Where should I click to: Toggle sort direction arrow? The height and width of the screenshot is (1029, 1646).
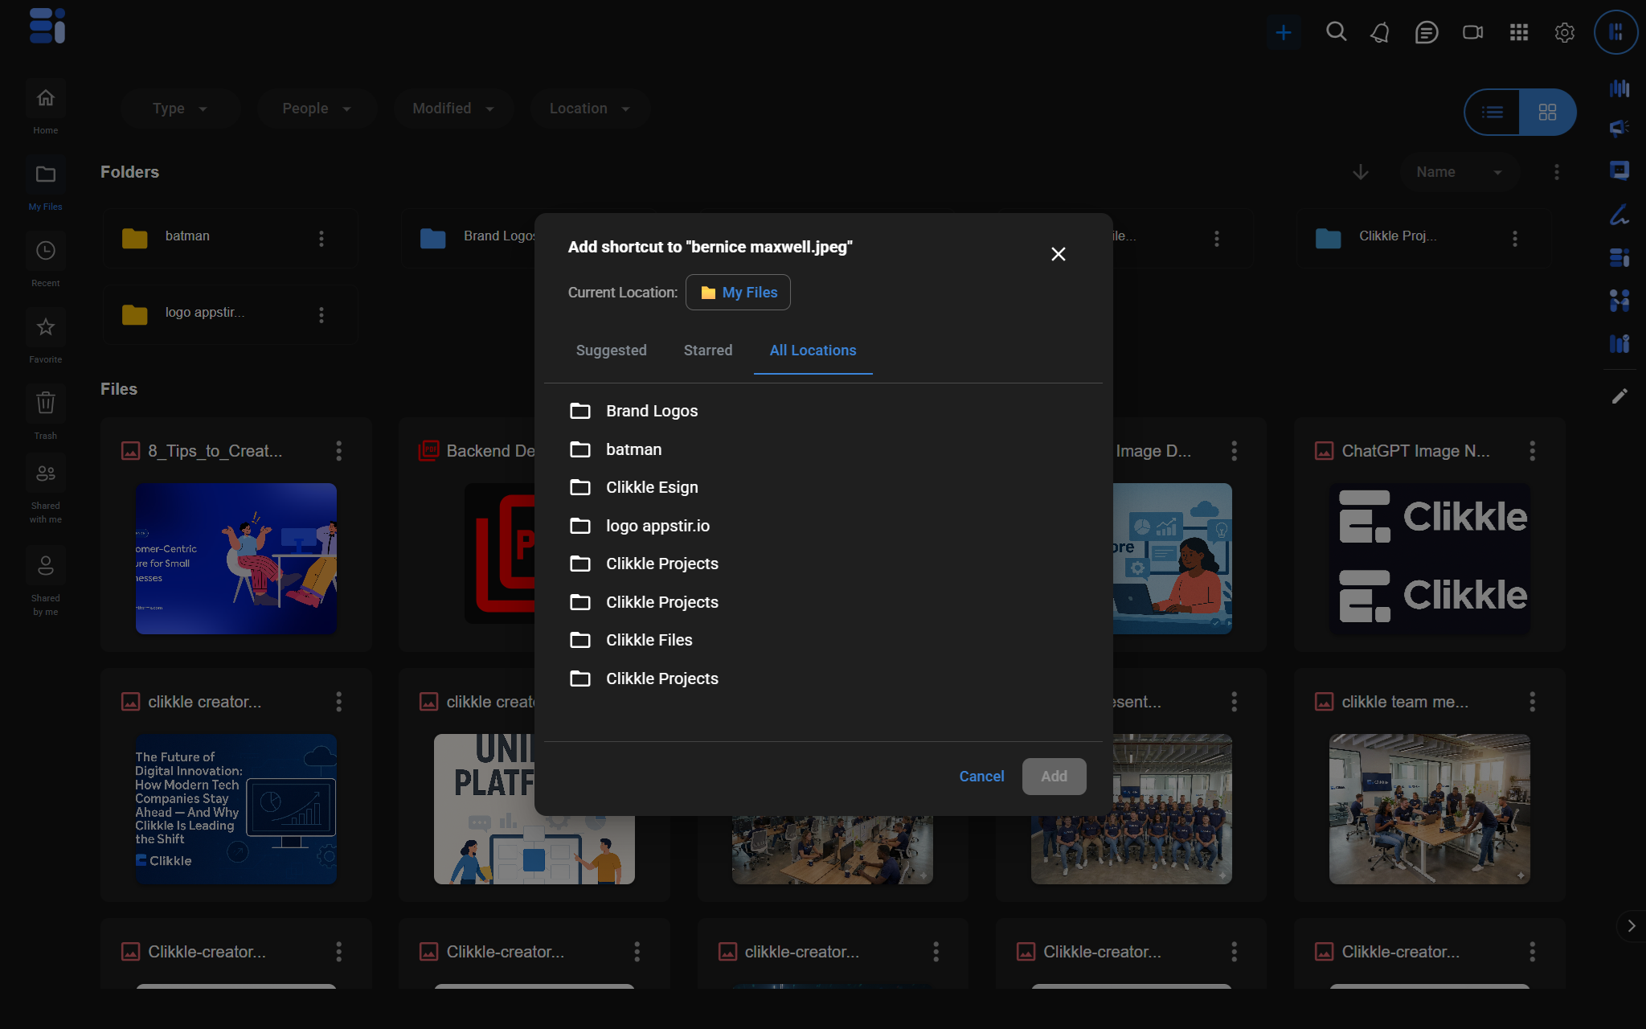[1360, 172]
